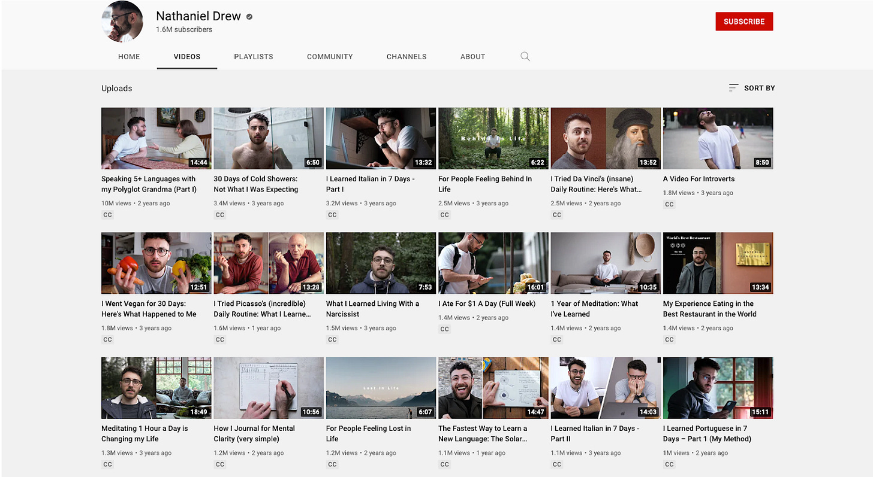
Task: Click the Lost in Life lake thumbnail
Action: click(381, 388)
